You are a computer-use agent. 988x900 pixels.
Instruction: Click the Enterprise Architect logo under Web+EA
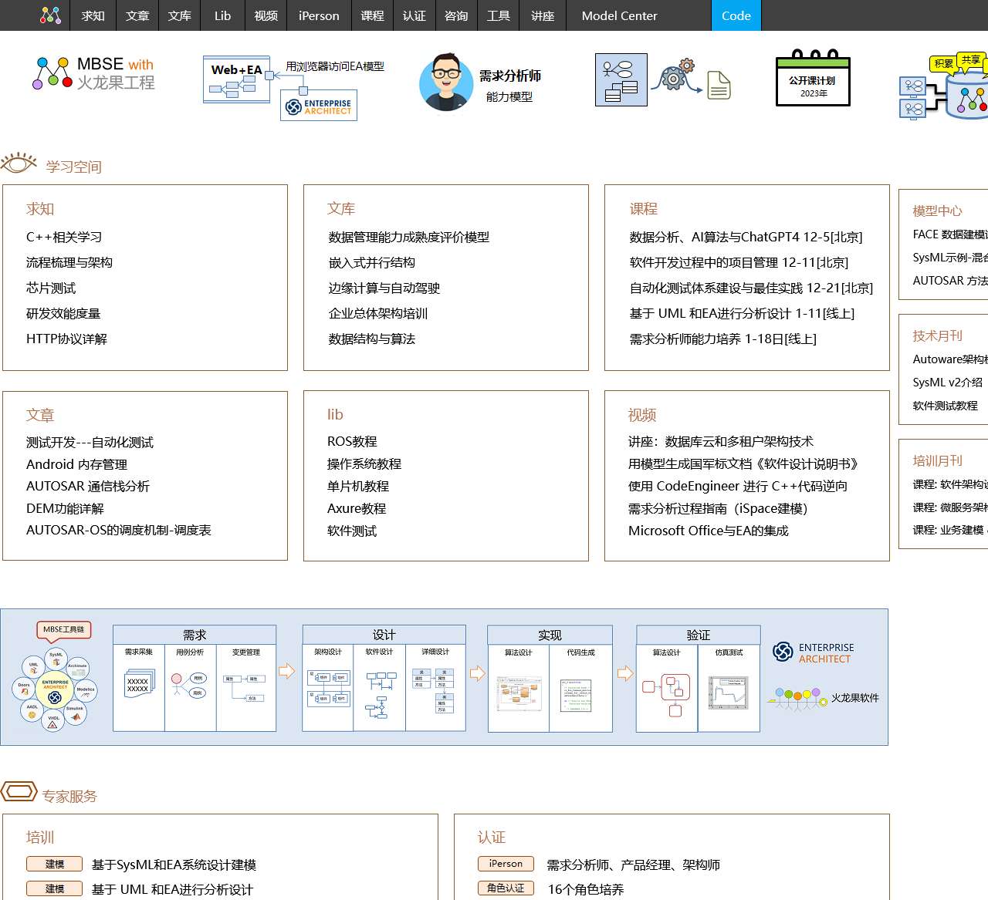pyautogui.click(x=318, y=105)
